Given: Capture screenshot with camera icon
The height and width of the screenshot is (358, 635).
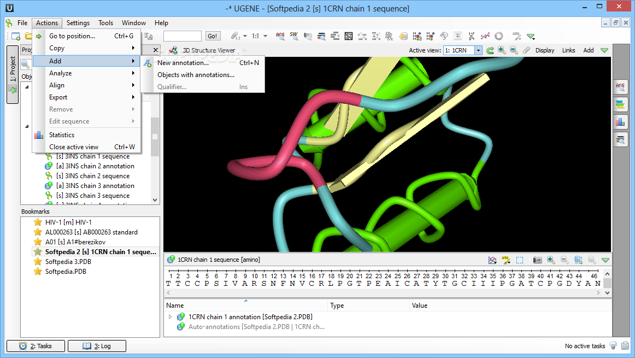Looking at the screenshot, I should tap(537, 260).
